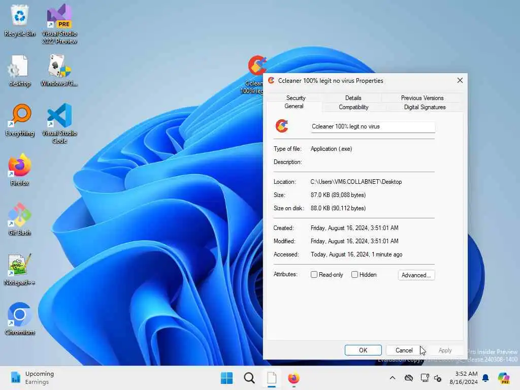Screen dimensions: 520x390
Task: Click the blank file app in taskbar
Action: (x=272, y=378)
